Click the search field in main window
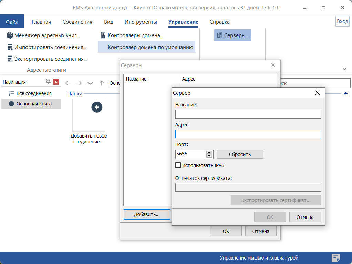The image size is (352, 264). [x=315, y=83]
